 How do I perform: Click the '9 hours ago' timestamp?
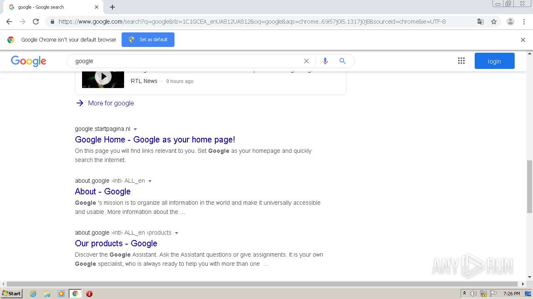click(180, 81)
